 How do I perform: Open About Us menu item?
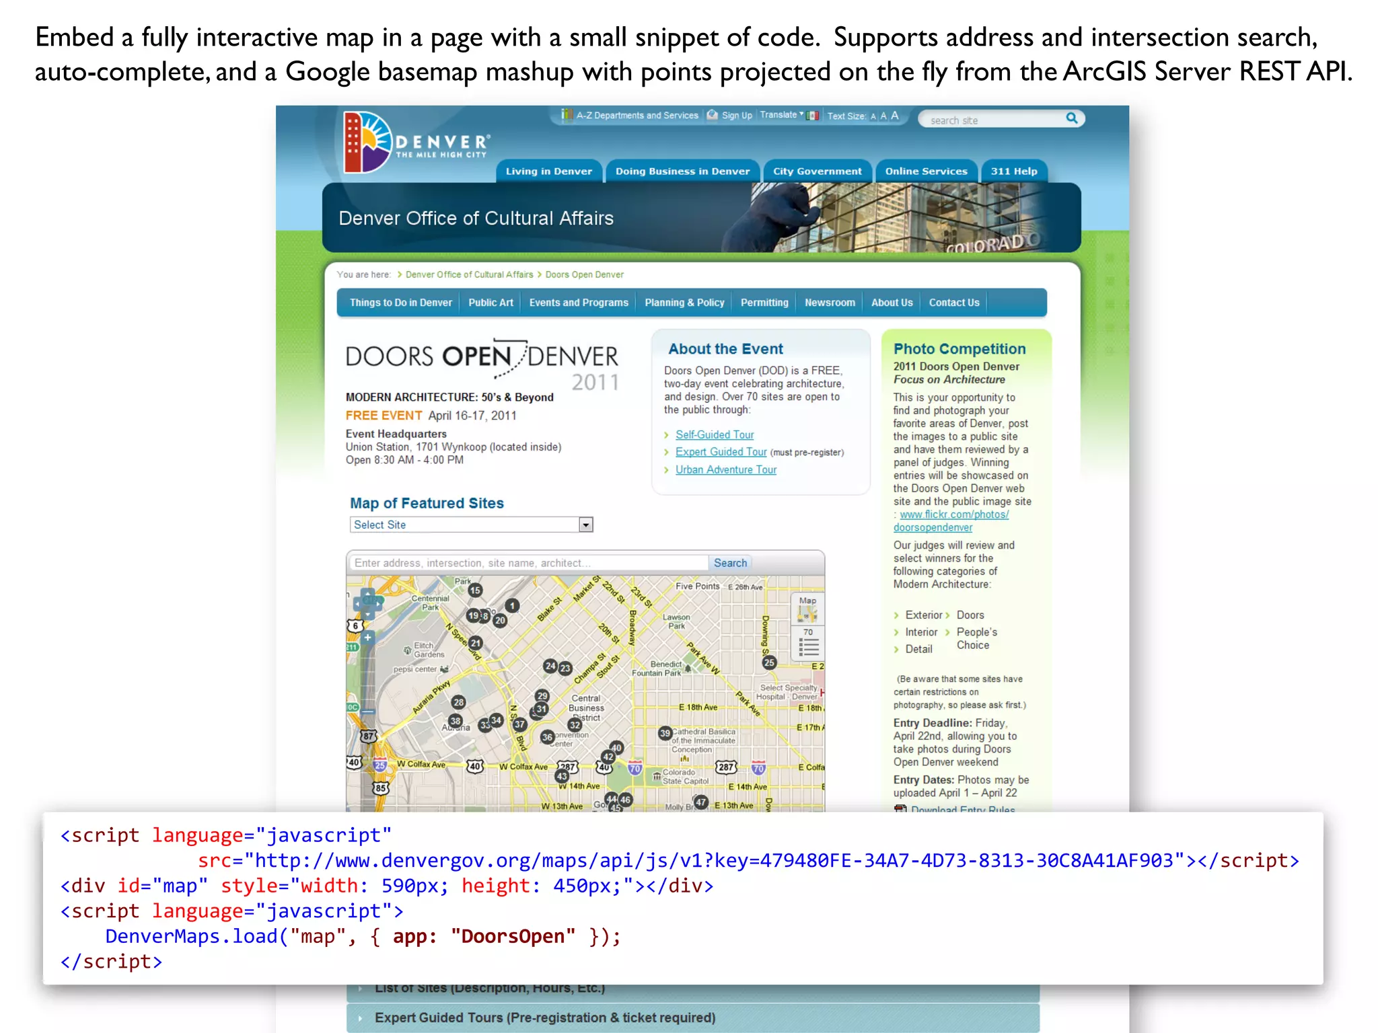(892, 303)
